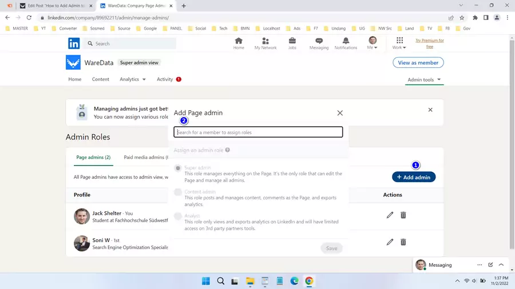The image size is (515, 289).
Task: Show hidden system tray icons
Action: 457,281
